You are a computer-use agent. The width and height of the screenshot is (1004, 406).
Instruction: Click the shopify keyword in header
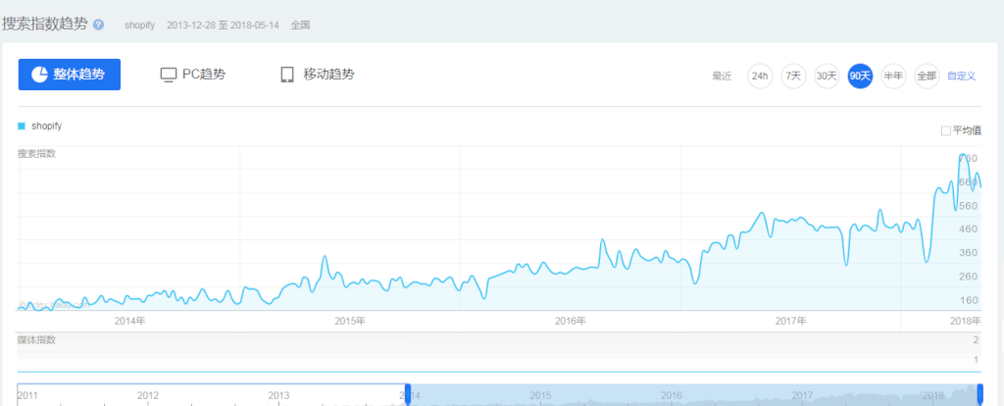139,25
